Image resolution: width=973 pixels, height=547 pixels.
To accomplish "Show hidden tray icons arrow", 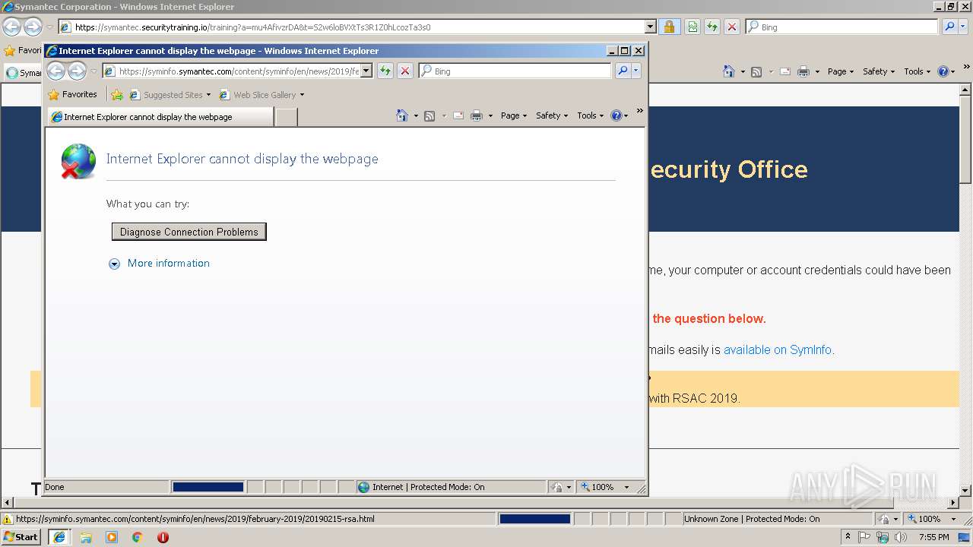I will [x=848, y=537].
